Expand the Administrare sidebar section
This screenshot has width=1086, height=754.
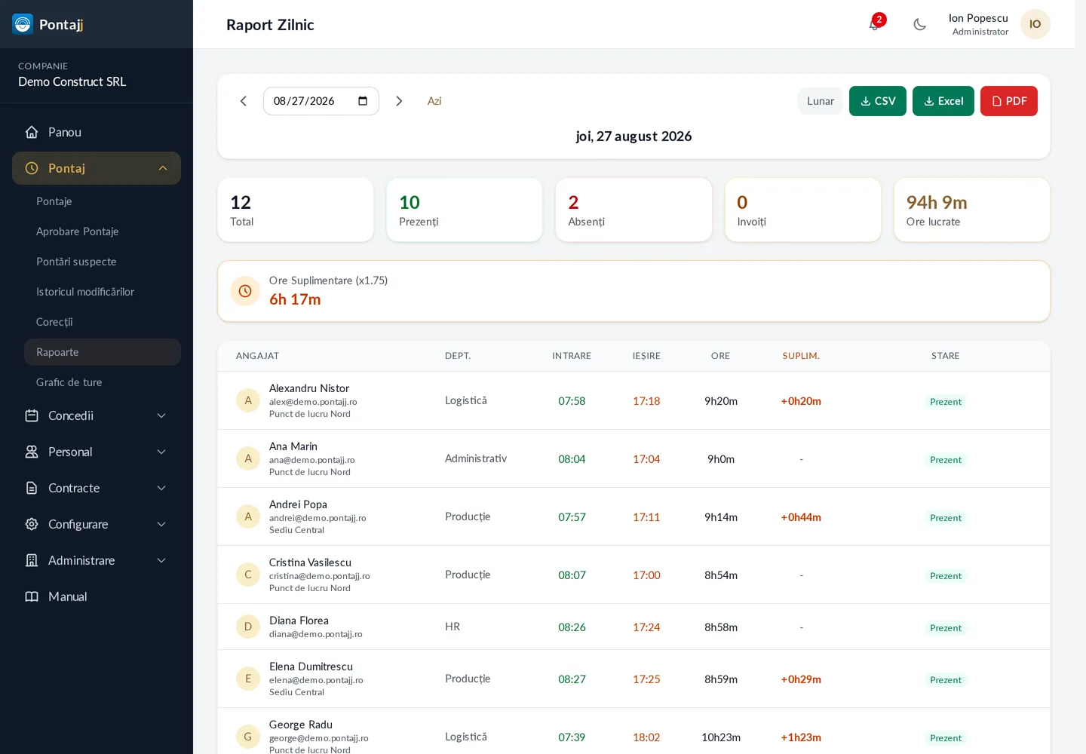(x=97, y=560)
